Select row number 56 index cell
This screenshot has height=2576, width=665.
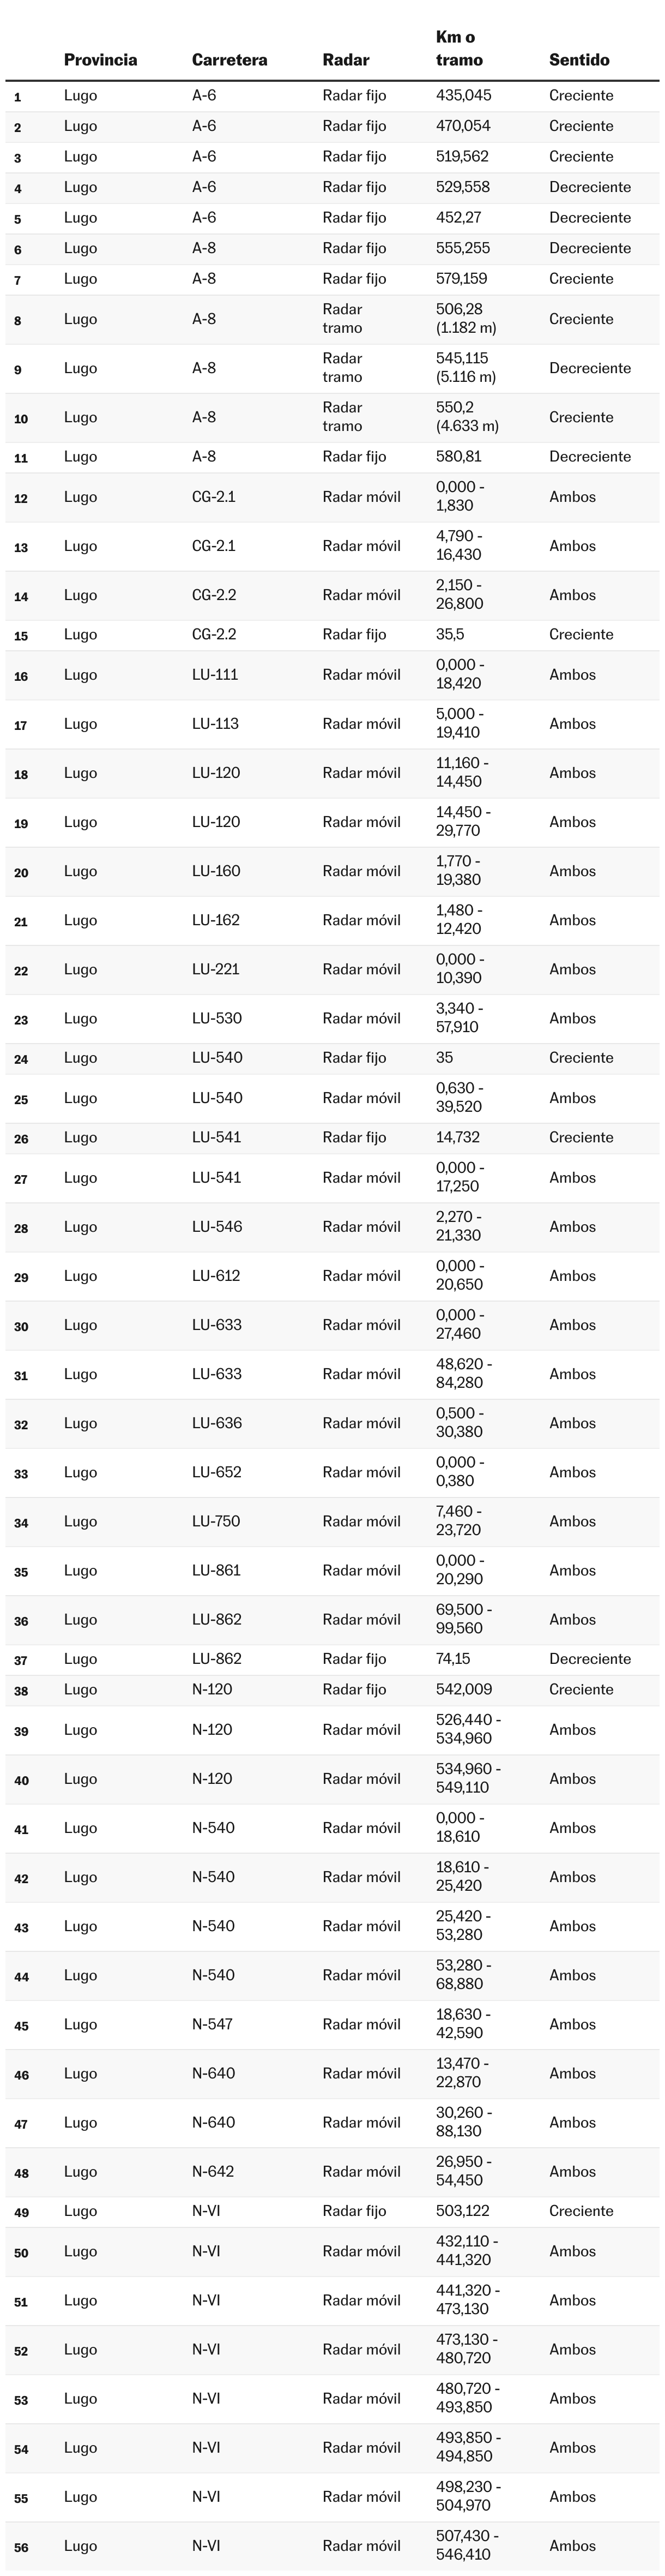coord(21,2547)
